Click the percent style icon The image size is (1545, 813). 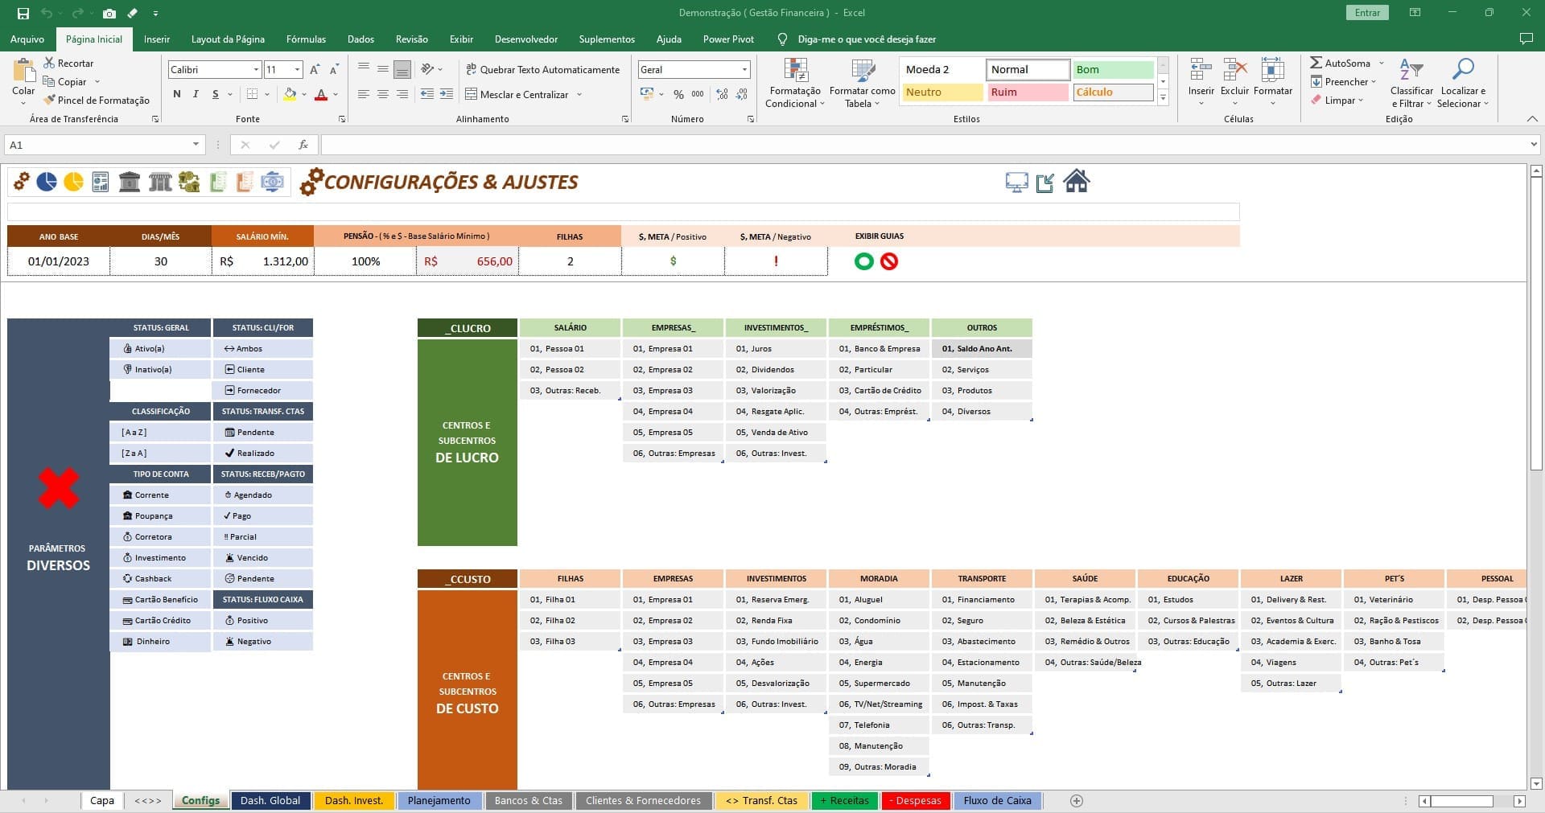[678, 95]
